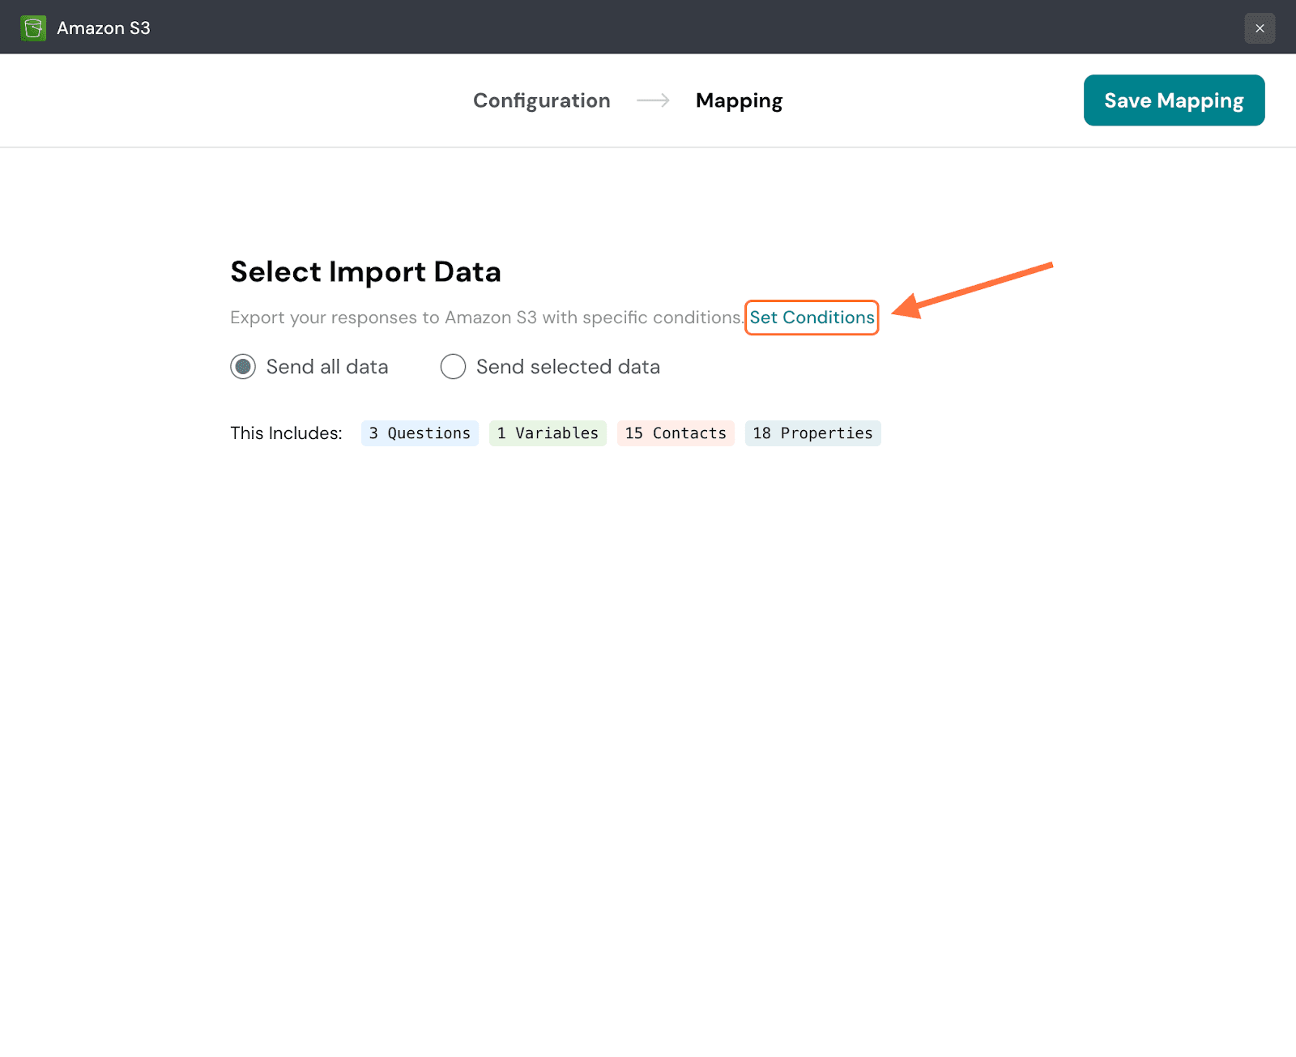Click the 18 Properties badge
Screen dimensions: 1296x1057
(812, 433)
